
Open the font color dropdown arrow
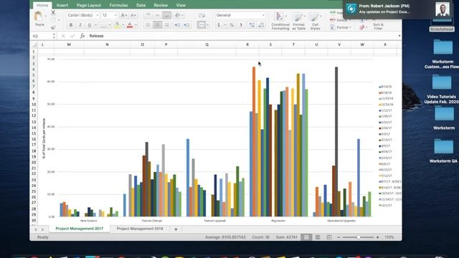pyautogui.click(x=136, y=25)
